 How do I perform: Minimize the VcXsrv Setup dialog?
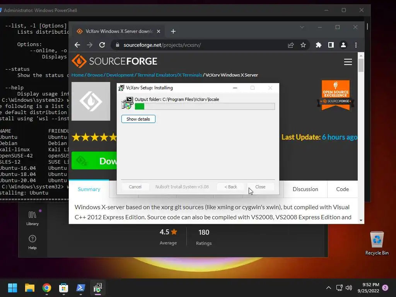235,88
